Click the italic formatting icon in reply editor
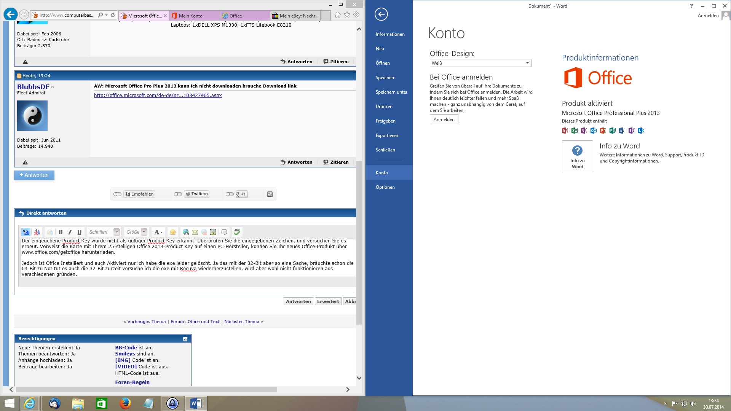The width and height of the screenshot is (731, 411). (70, 232)
